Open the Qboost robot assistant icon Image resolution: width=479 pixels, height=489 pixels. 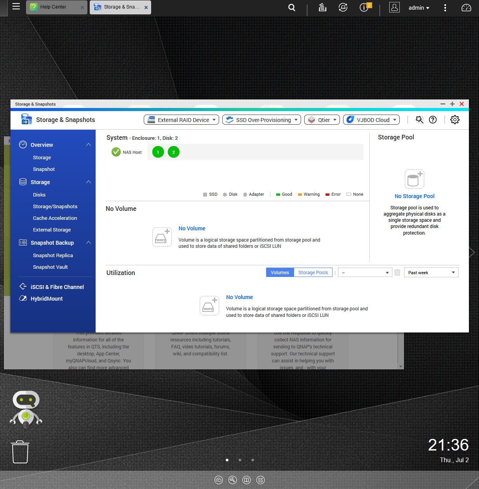(x=26, y=409)
